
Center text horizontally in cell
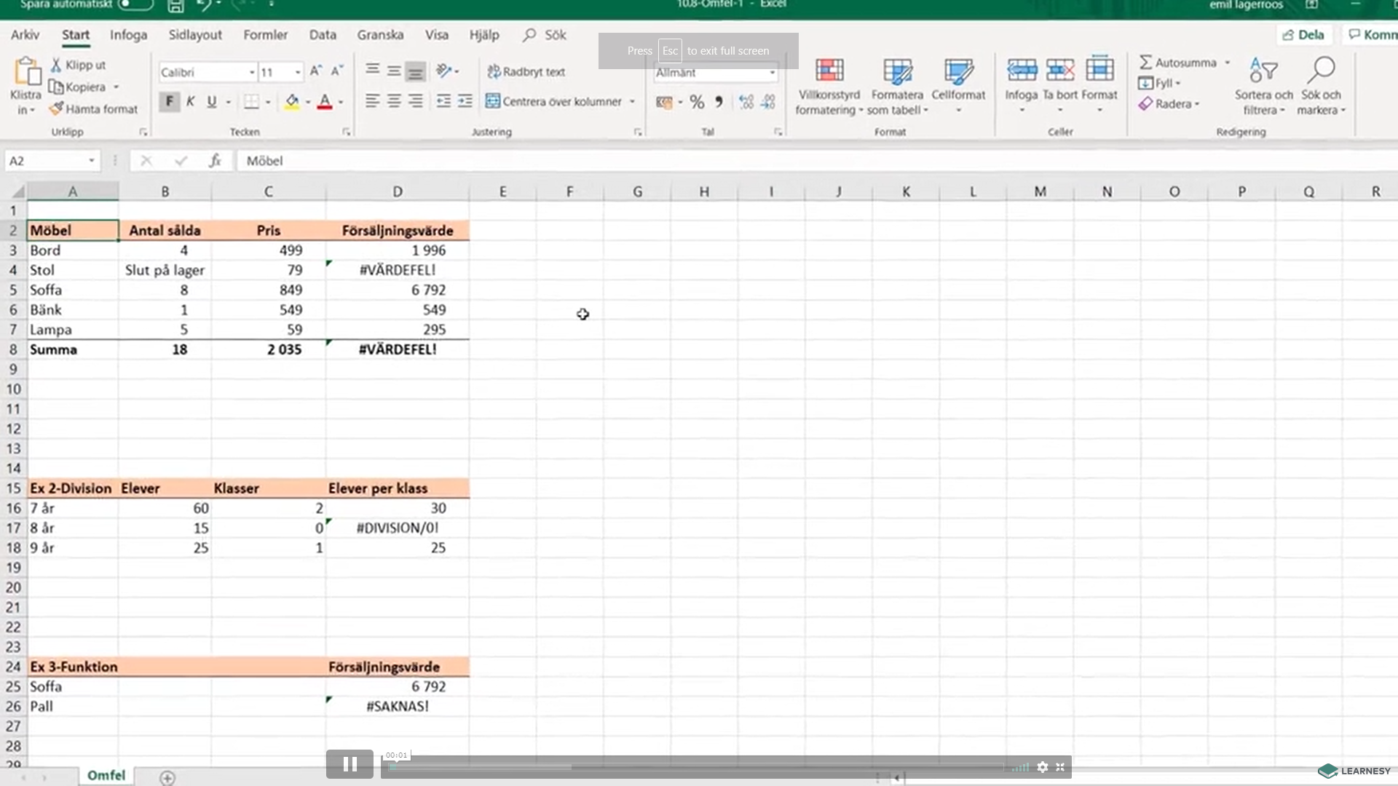click(x=394, y=101)
